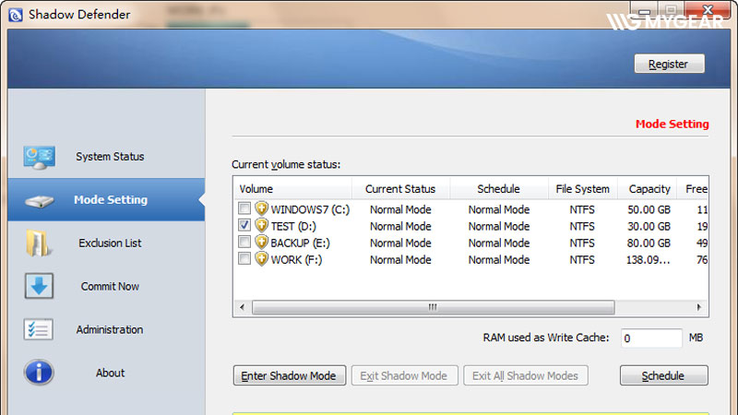Open the About page

click(106, 373)
